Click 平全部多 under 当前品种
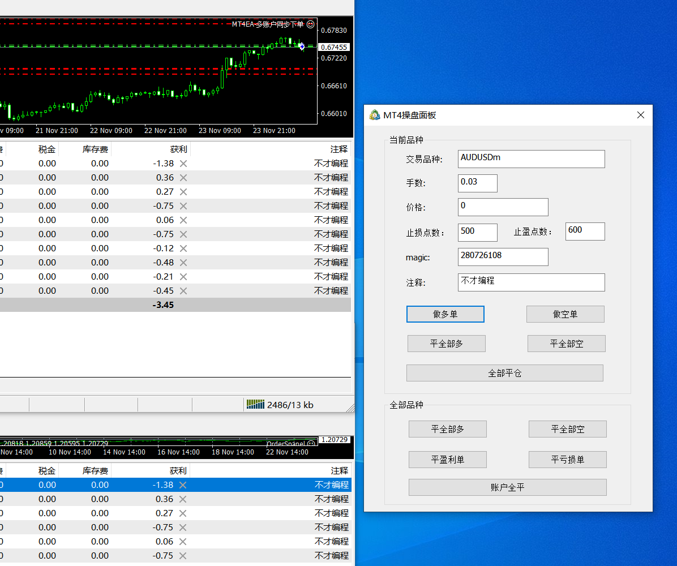The image size is (677, 566). coord(447,344)
